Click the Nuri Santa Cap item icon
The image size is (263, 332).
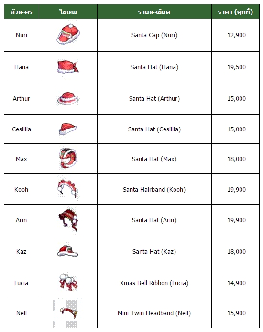tap(68, 34)
